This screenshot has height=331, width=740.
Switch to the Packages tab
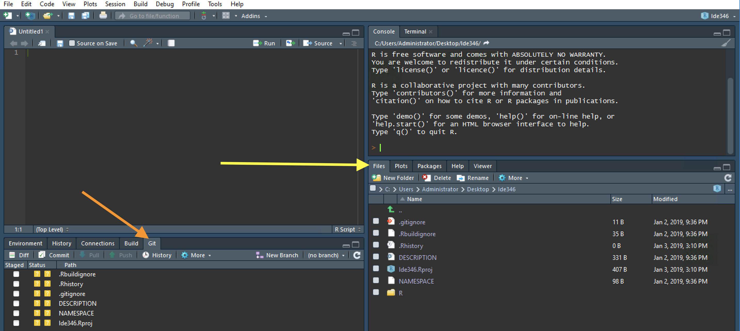click(x=429, y=166)
